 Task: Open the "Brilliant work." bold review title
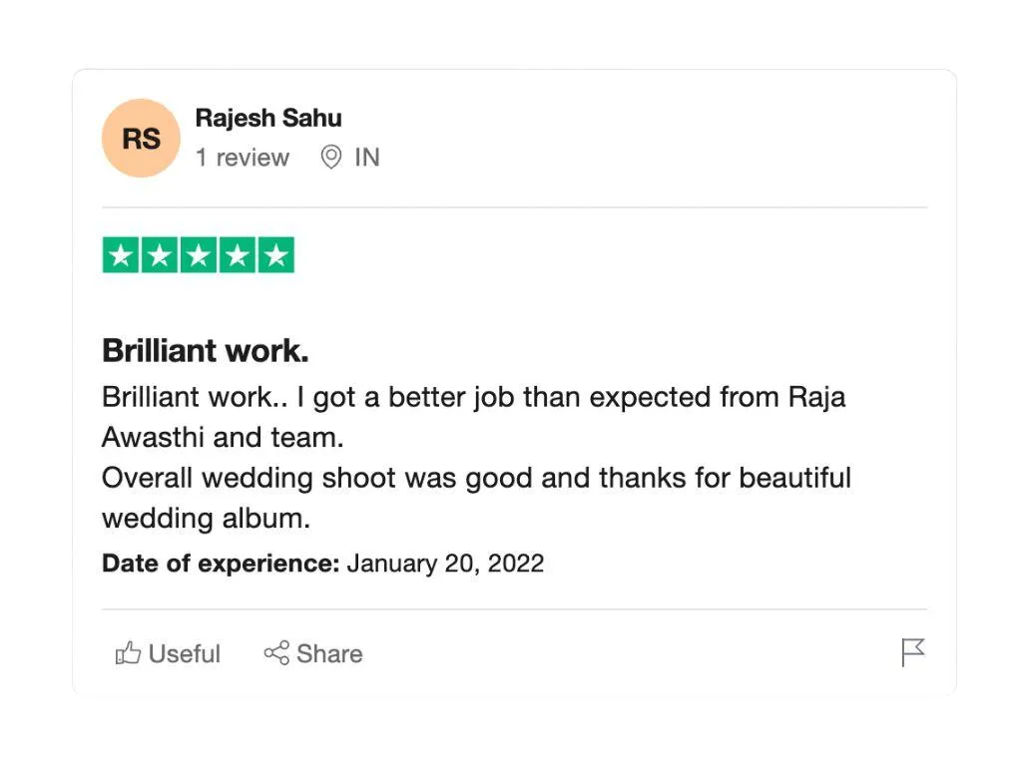click(x=206, y=350)
